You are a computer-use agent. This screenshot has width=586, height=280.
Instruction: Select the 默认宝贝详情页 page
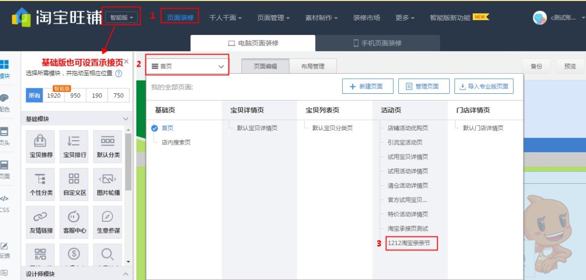pyautogui.click(x=257, y=128)
